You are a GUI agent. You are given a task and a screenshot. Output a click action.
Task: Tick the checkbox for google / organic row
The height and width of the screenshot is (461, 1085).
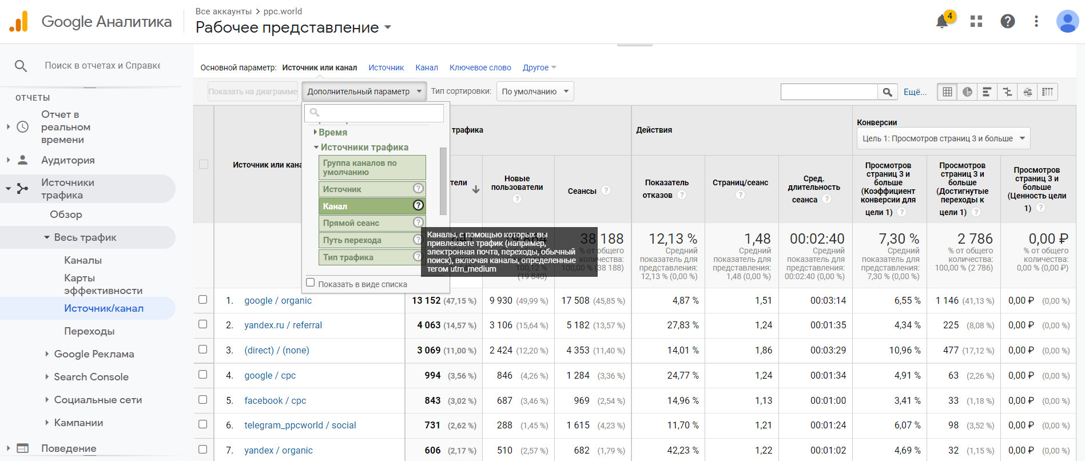point(202,300)
